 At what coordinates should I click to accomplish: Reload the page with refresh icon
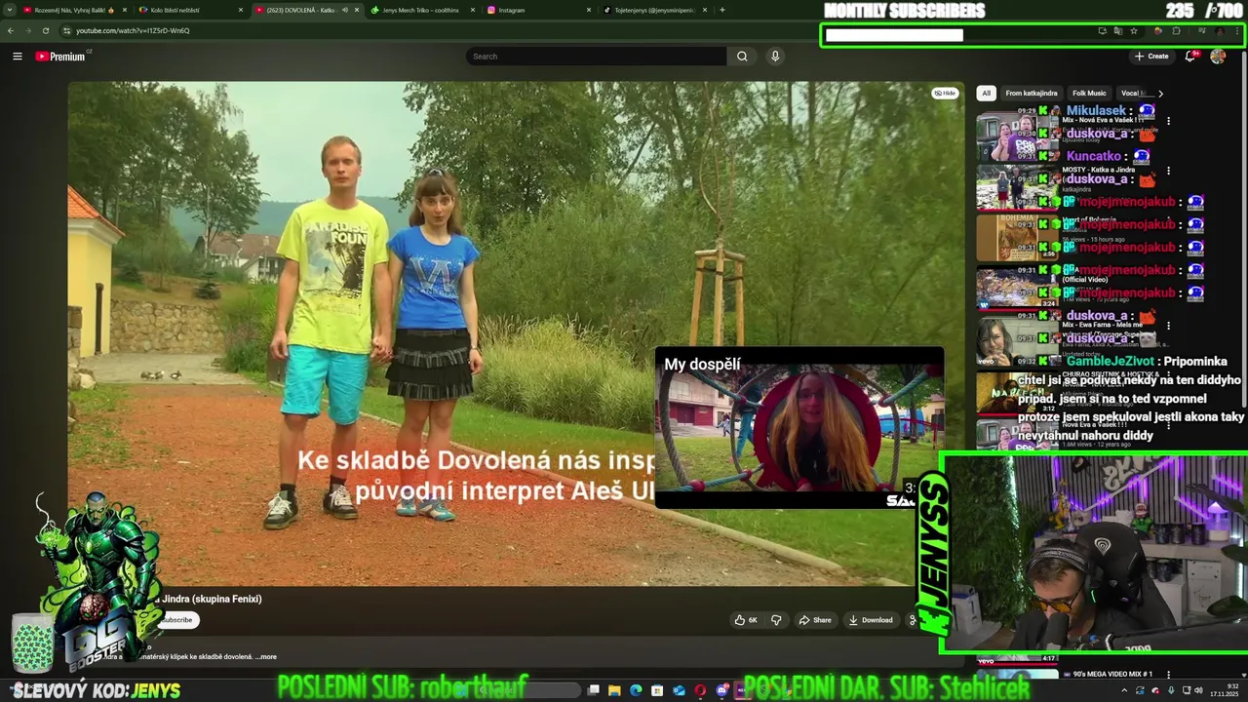[x=45, y=30]
